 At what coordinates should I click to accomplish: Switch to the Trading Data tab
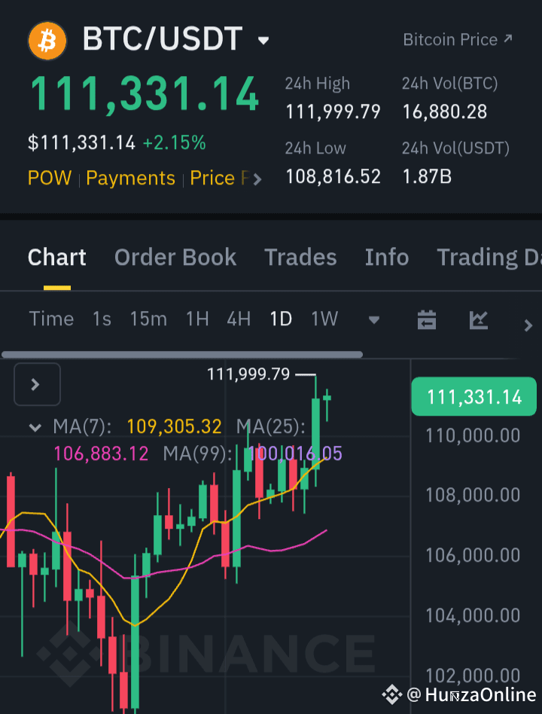[x=489, y=258]
